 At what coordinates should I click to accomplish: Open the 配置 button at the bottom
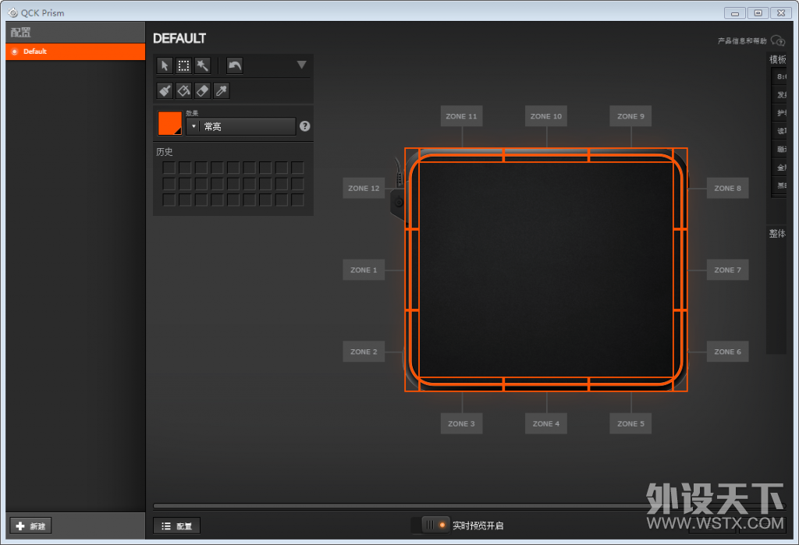(x=177, y=526)
